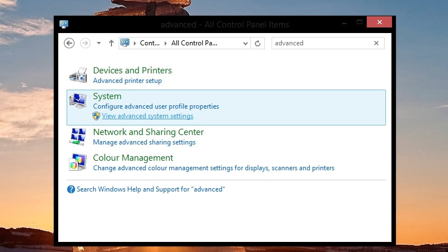
Task: Open Manage advanced sharing settings
Action: 144,142
